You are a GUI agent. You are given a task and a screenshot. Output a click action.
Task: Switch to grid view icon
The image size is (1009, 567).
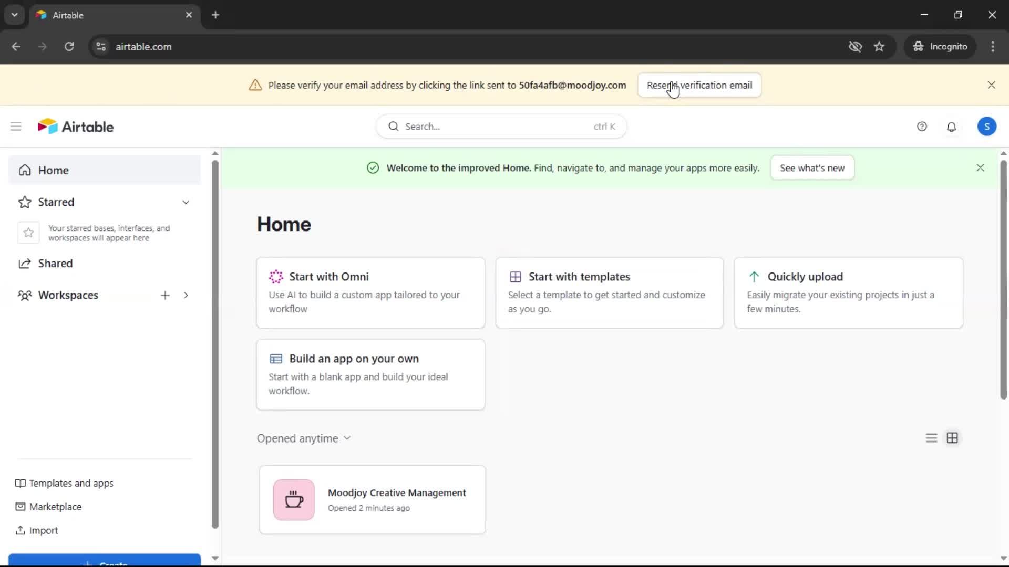pos(952,438)
